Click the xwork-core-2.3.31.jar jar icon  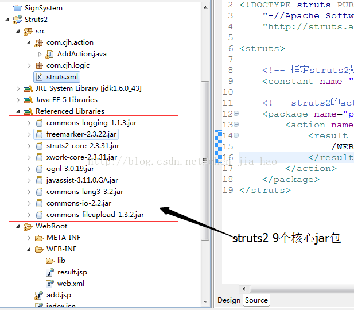pyautogui.click(x=39, y=157)
